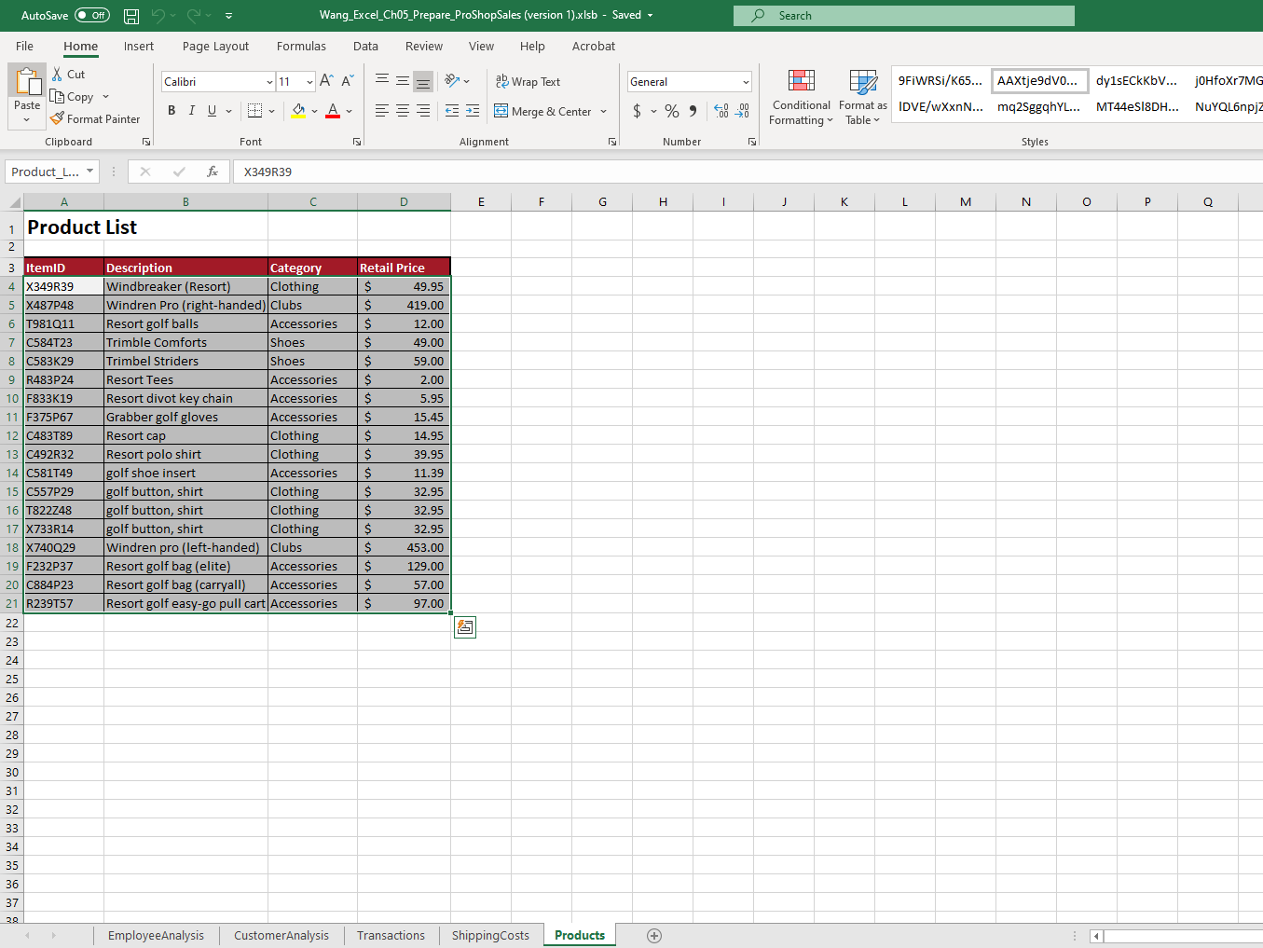Open the Data ribbon tab
This screenshot has height=948, width=1263.
(x=365, y=47)
